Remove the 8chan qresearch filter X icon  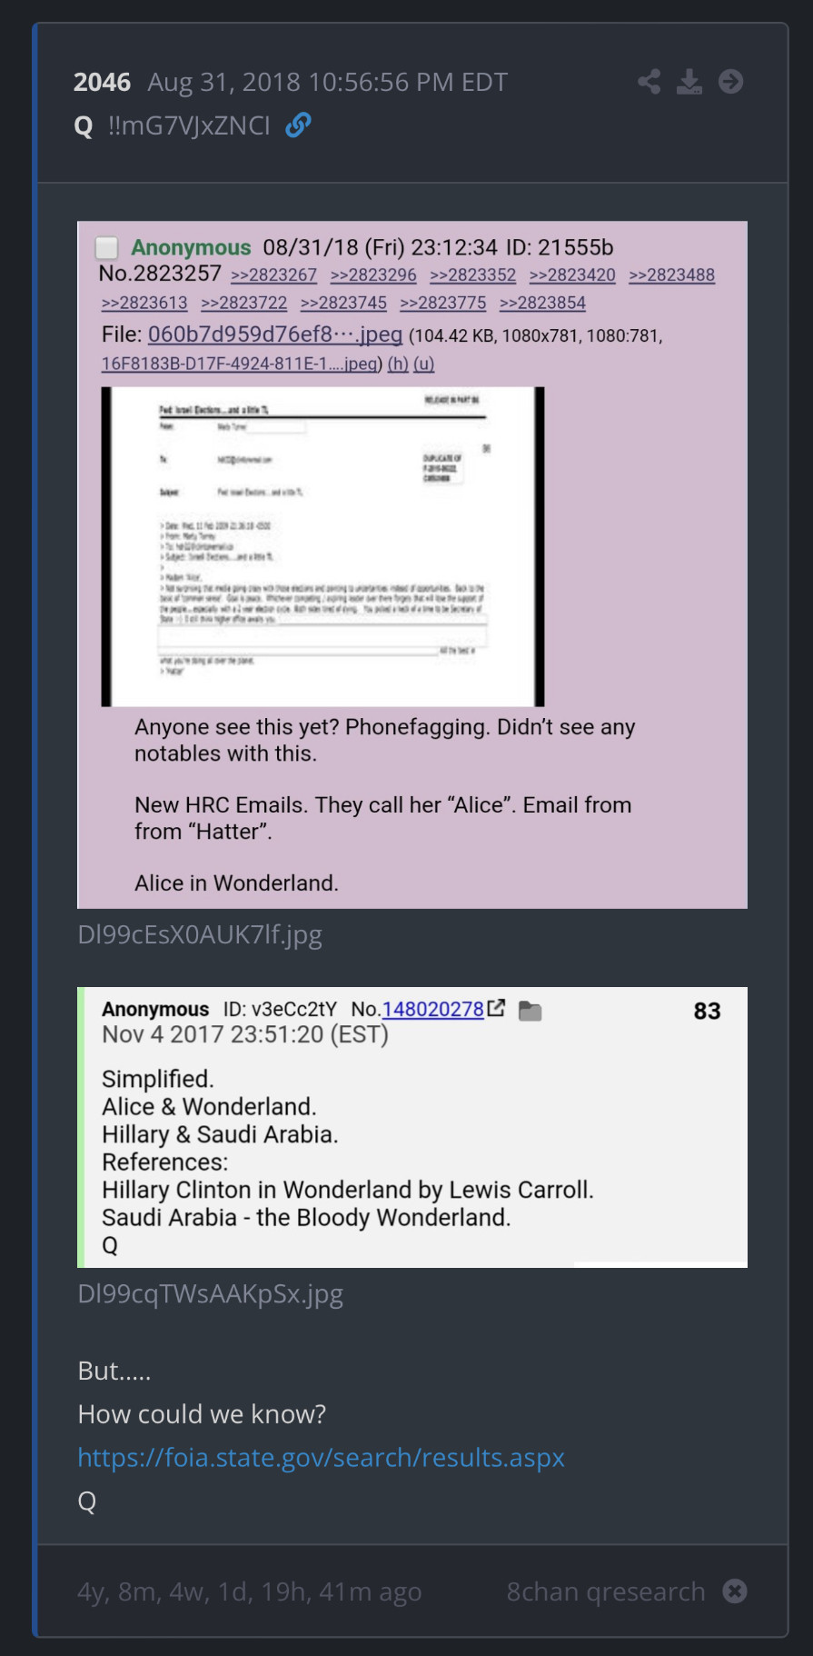(734, 1591)
